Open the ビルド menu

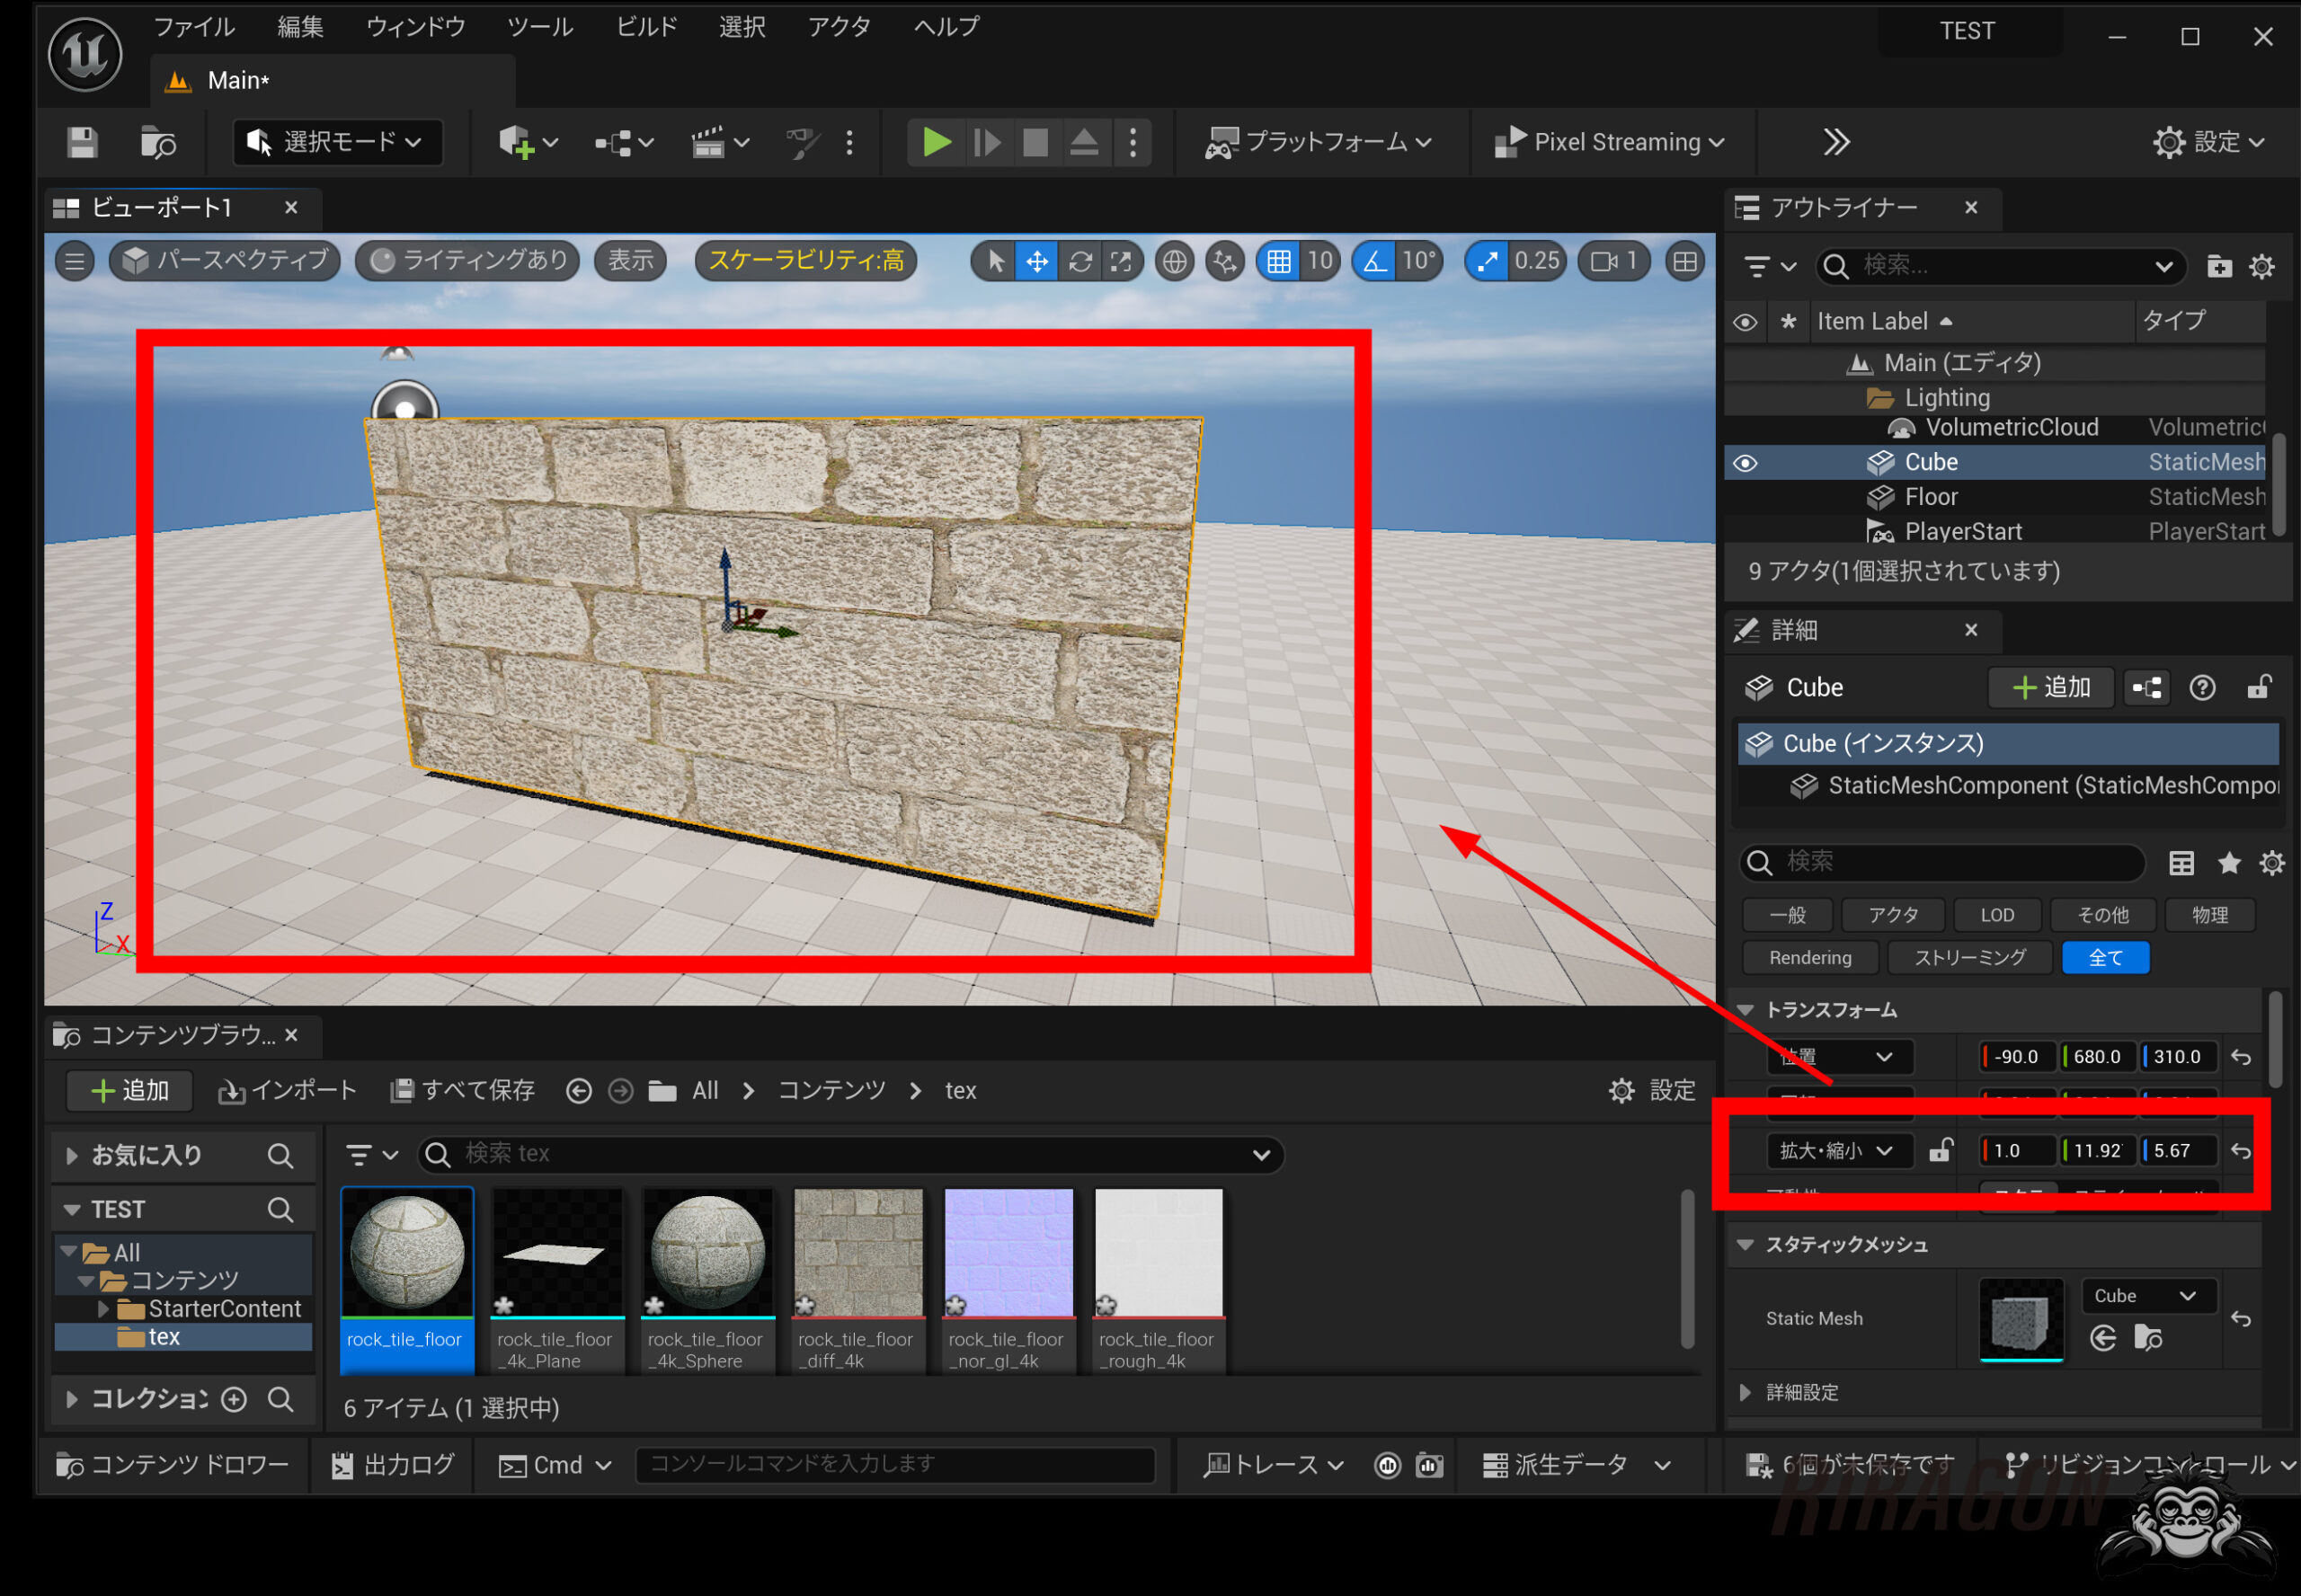[646, 27]
